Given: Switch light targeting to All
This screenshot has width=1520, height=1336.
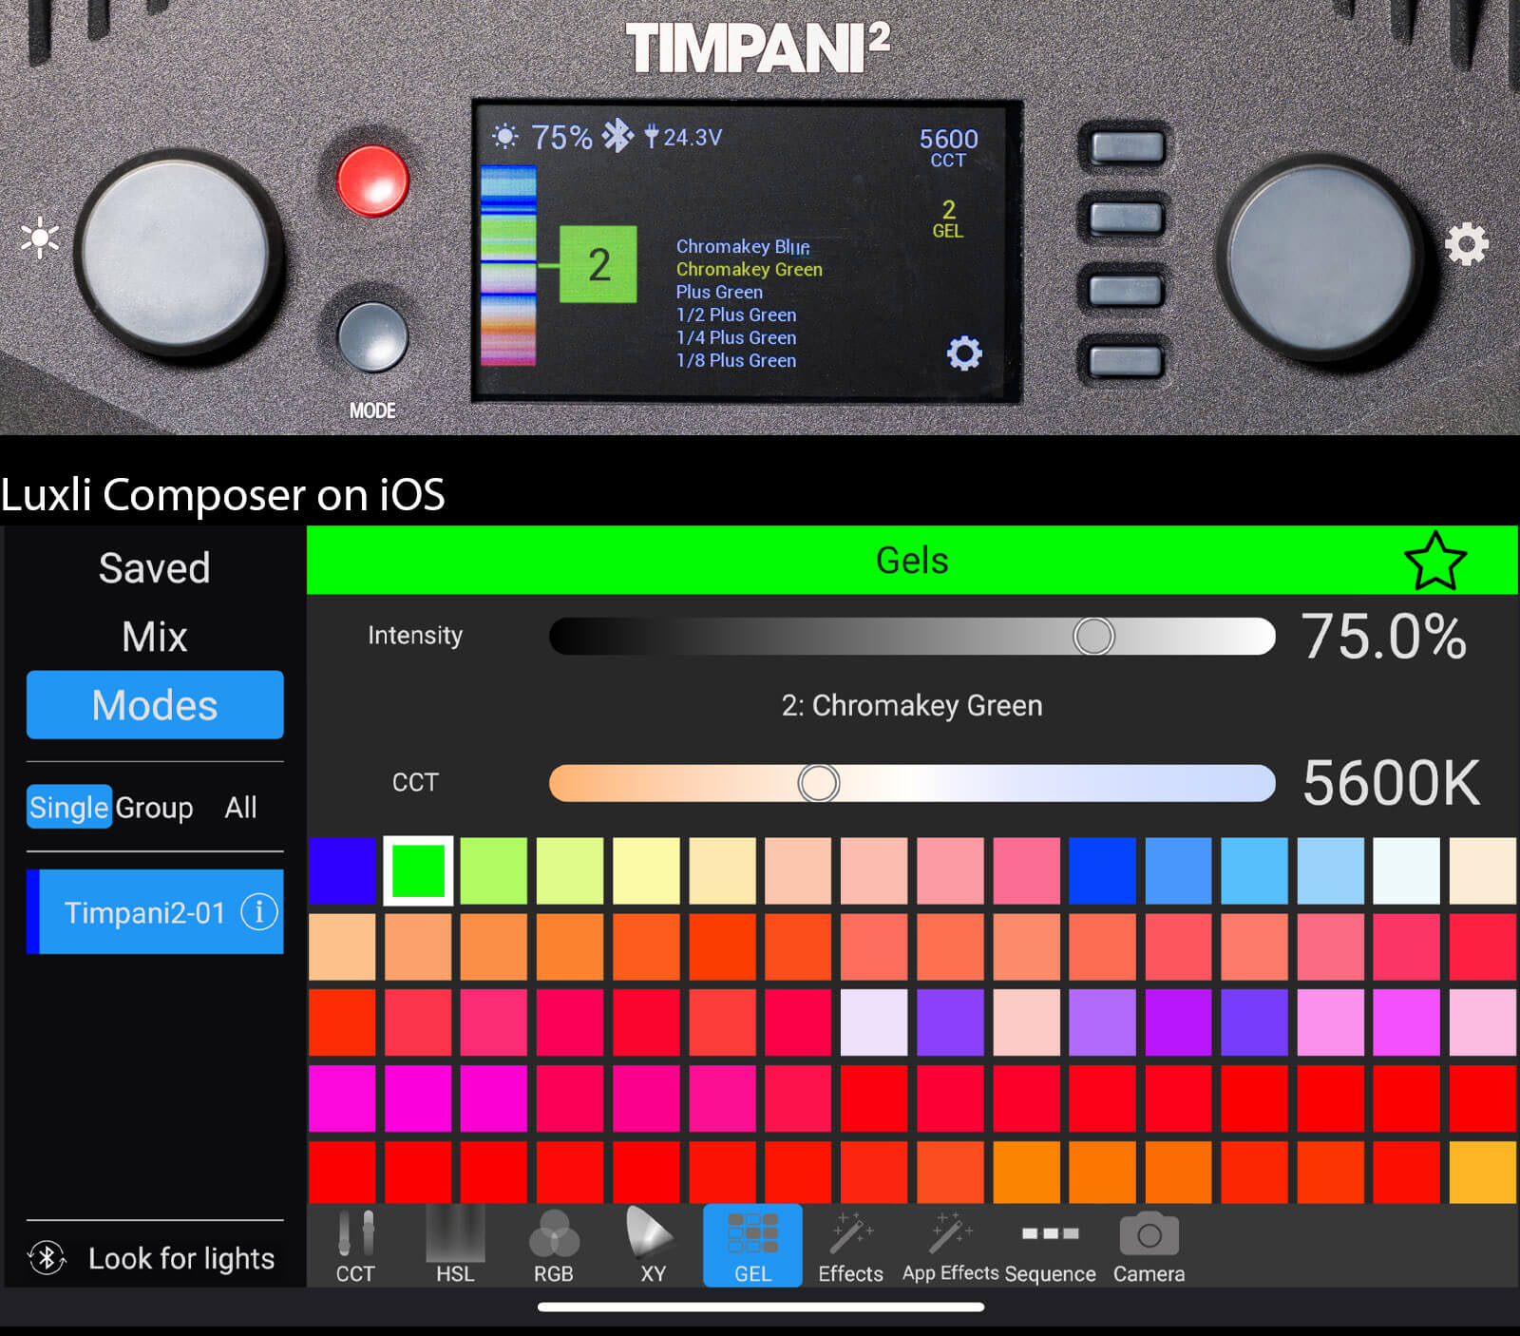Looking at the screenshot, I should (240, 808).
